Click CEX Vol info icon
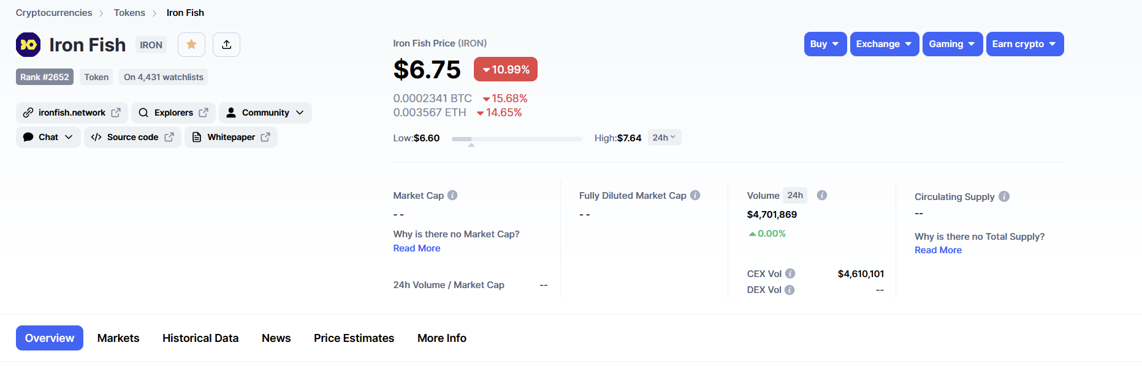Viewport: 1142px width, 367px height. tap(790, 273)
